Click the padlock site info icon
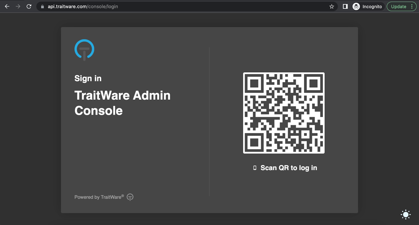Screen dimensions: 419x225 (x=42, y=7)
